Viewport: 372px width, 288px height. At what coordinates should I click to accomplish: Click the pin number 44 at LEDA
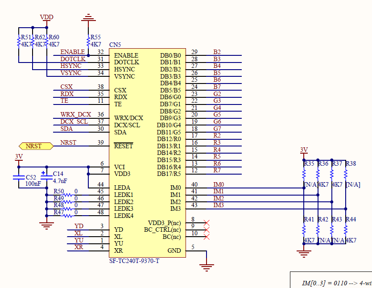pyautogui.click(x=101, y=184)
